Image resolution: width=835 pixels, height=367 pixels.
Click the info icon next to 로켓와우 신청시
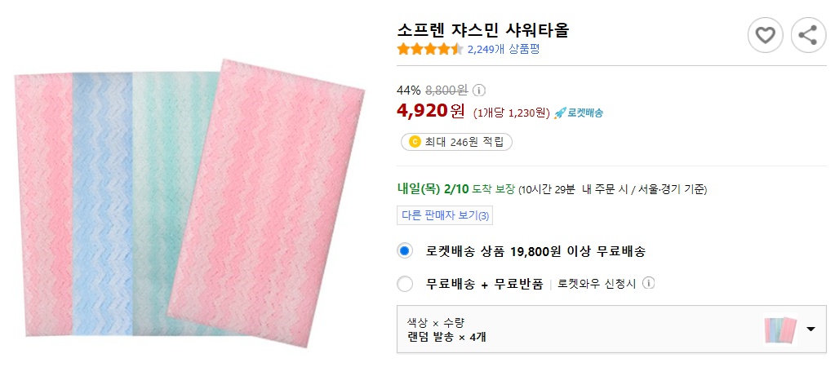(x=649, y=284)
